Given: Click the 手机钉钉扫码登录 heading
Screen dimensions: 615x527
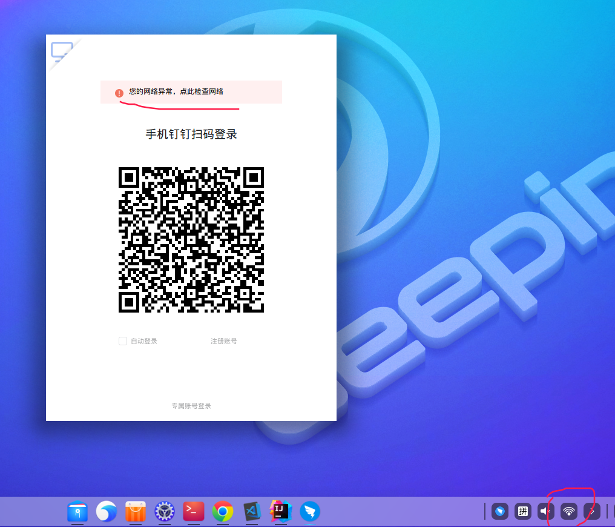Looking at the screenshot, I should 191,134.
